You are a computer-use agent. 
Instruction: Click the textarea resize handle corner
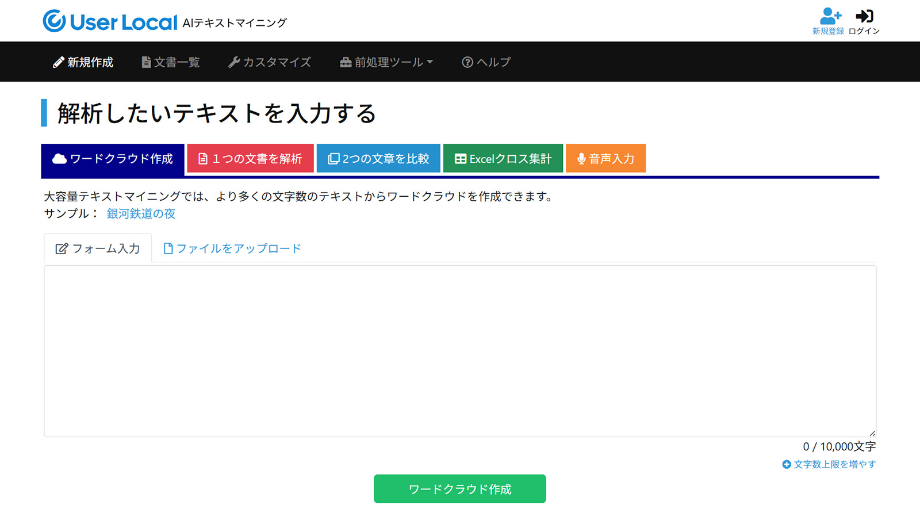[872, 433]
